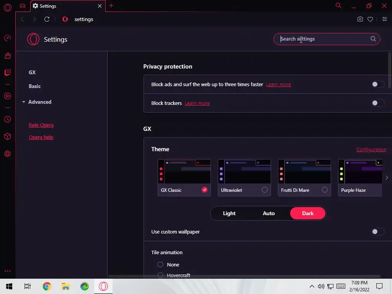Select Frutti Di Mare theme radio
This screenshot has width=392, height=294.
pos(325,190)
